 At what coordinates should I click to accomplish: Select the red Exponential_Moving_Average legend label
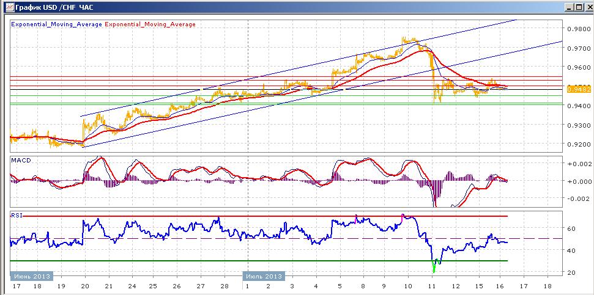coord(150,24)
